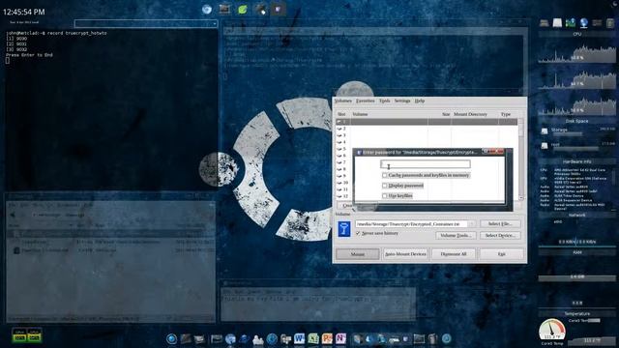This screenshot has height=348, width=619.
Task: Click the 12:45:54 PM clock
Action: click(23, 12)
